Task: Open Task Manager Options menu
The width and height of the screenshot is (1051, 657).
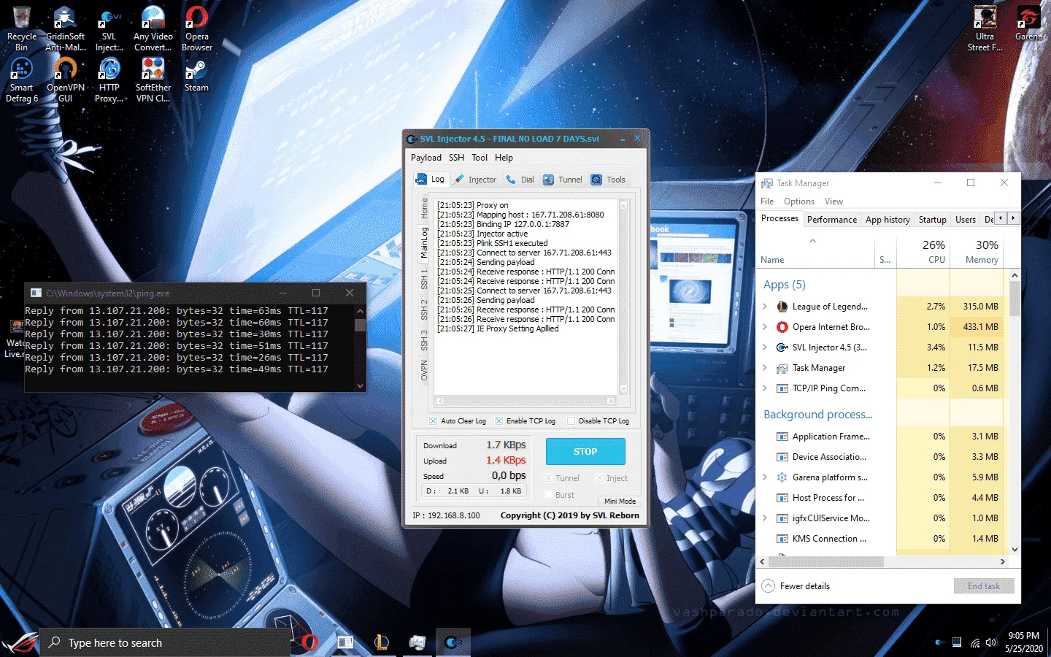Action: [x=799, y=201]
